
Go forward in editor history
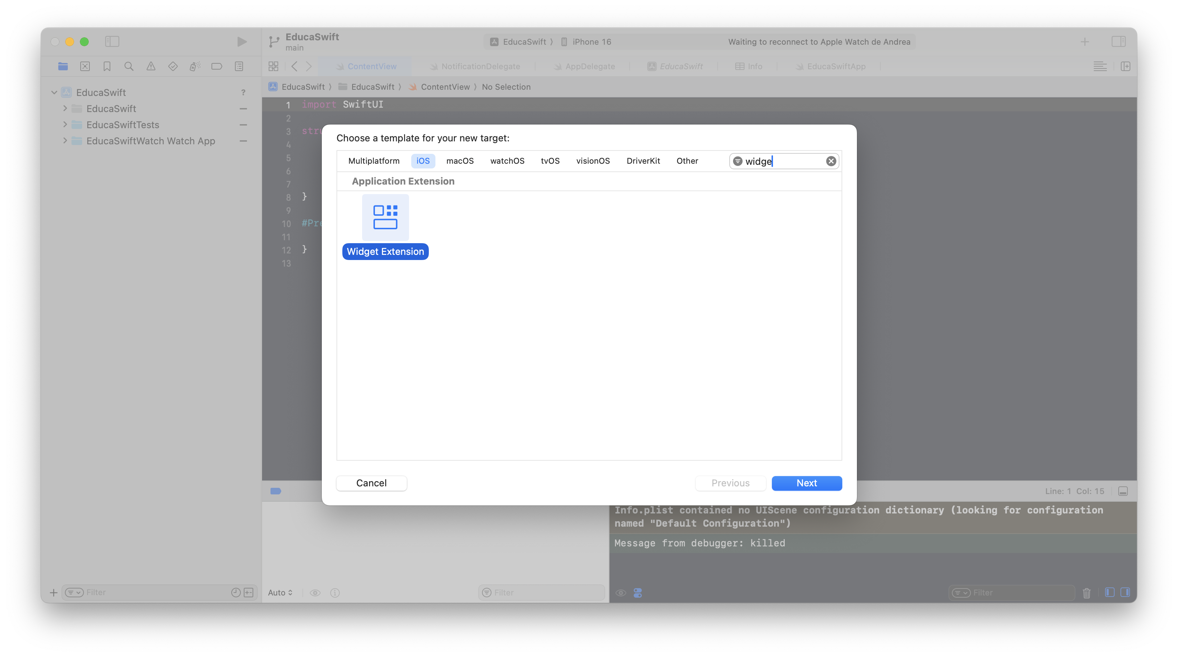pyautogui.click(x=309, y=67)
